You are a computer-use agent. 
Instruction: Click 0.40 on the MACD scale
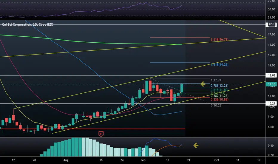[x=271, y=146]
